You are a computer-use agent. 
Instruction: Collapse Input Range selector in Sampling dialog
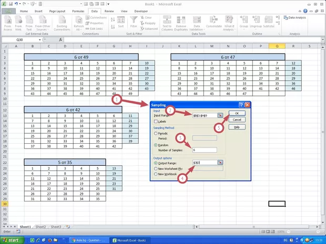click(220, 115)
